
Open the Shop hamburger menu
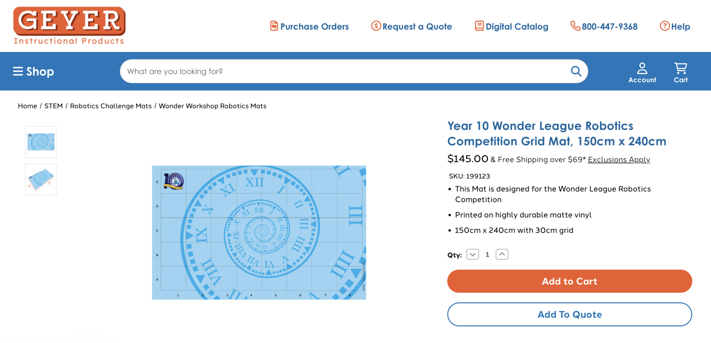(x=18, y=71)
